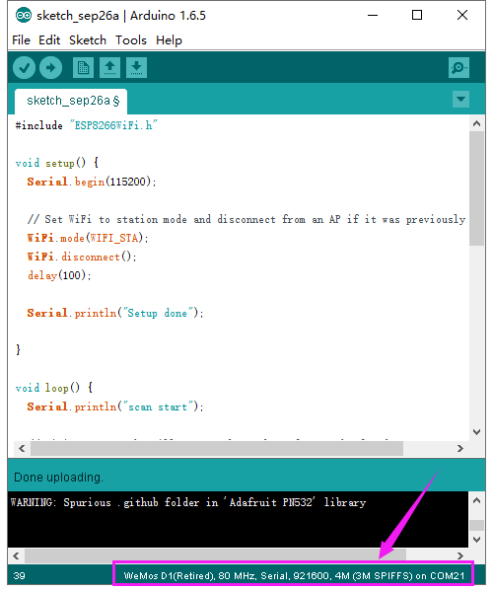This screenshot has height=592, width=493.
Task: Open the Edit menu
Action: [49, 40]
